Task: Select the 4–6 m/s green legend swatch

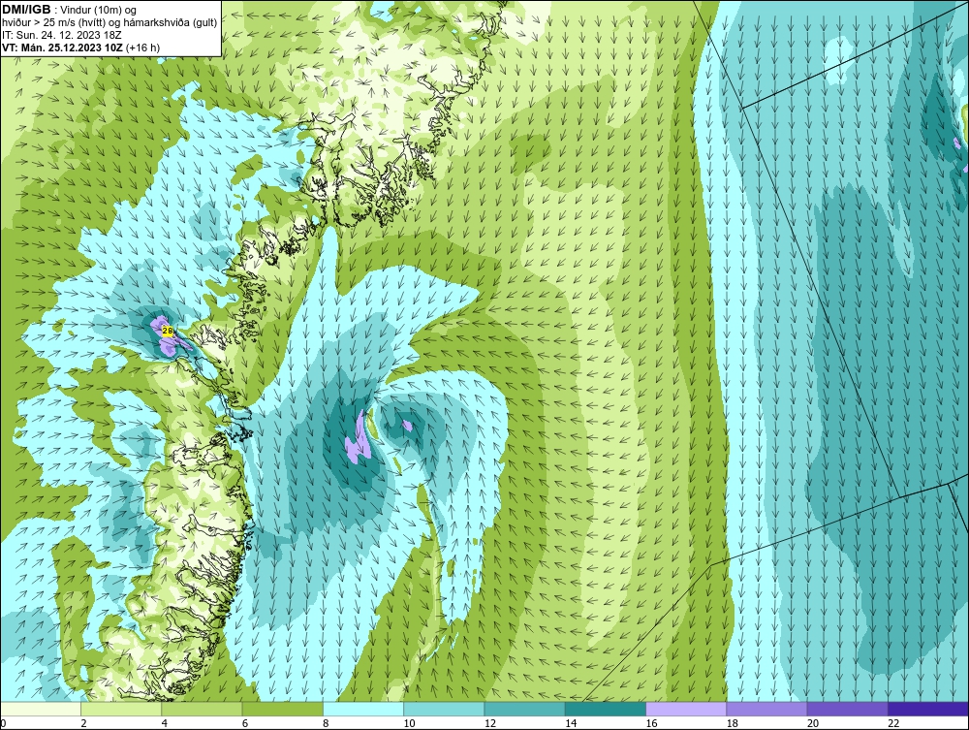Action: [203, 709]
